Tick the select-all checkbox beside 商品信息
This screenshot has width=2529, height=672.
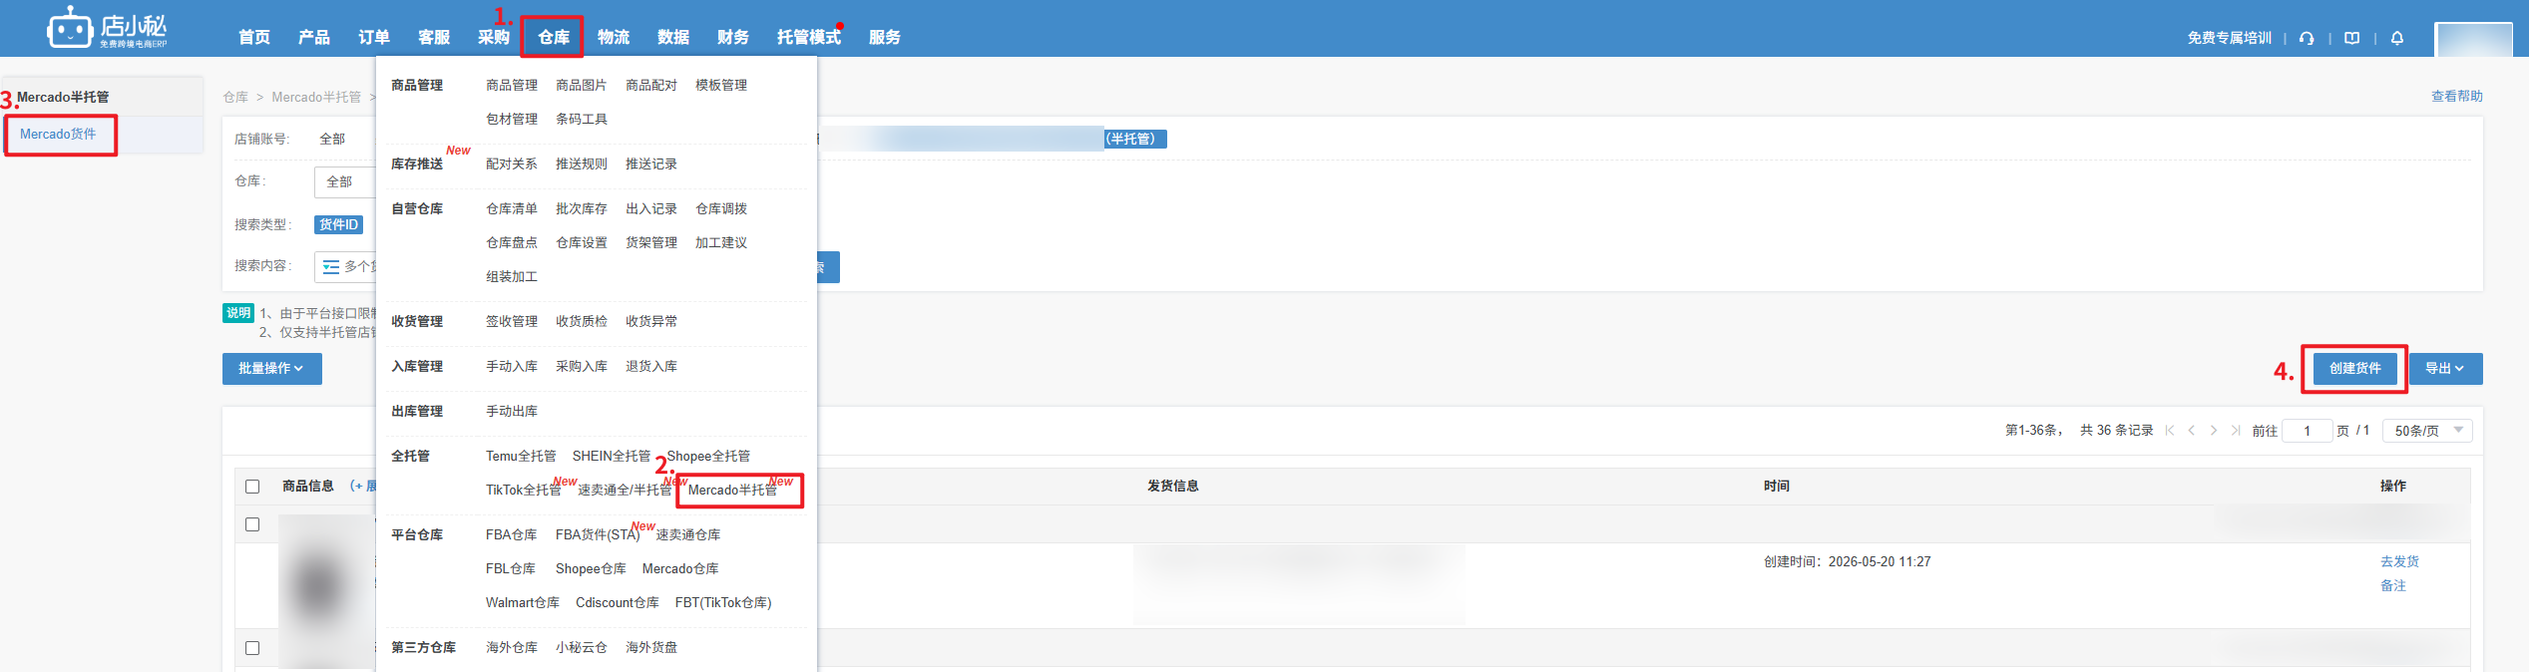point(252,487)
